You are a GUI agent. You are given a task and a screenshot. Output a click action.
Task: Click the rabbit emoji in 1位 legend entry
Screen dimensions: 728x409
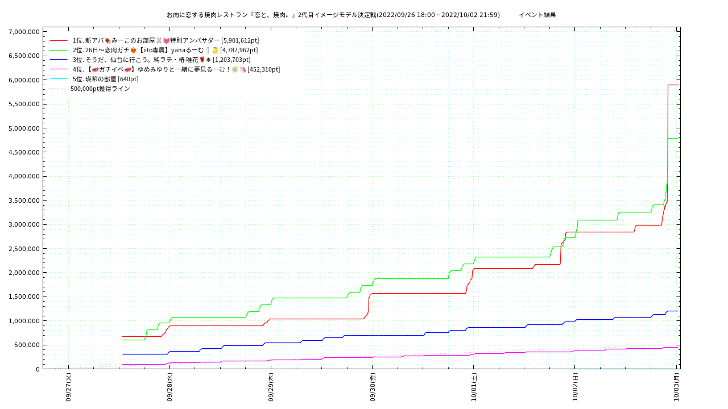(159, 41)
